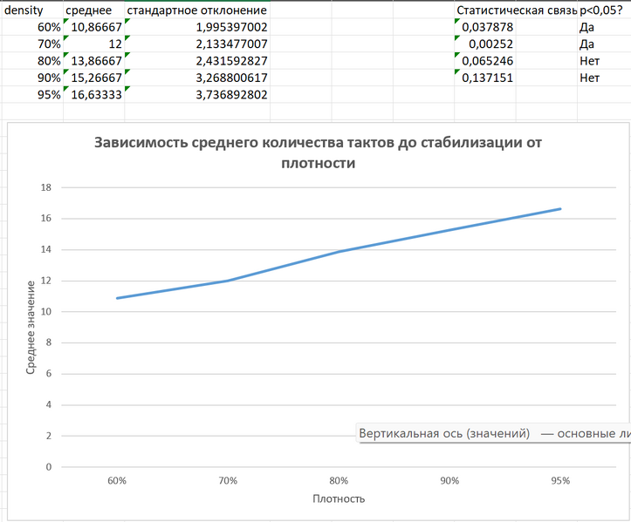Click cell with mean value 10,86667

93,28
